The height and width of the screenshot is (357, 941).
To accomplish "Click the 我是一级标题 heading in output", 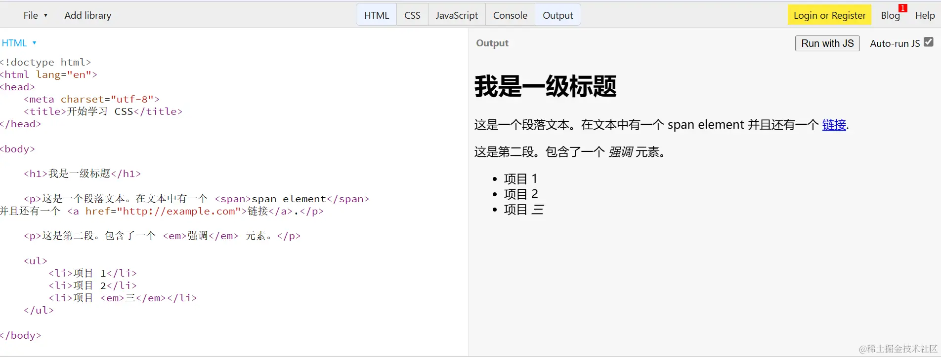I will click(545, 86).
